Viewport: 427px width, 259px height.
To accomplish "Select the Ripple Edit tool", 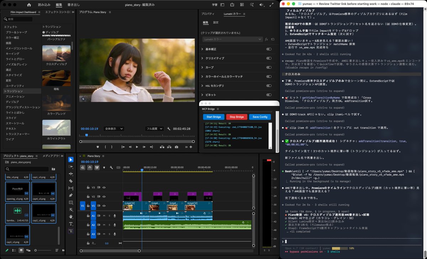I will [x=71, y=174].
